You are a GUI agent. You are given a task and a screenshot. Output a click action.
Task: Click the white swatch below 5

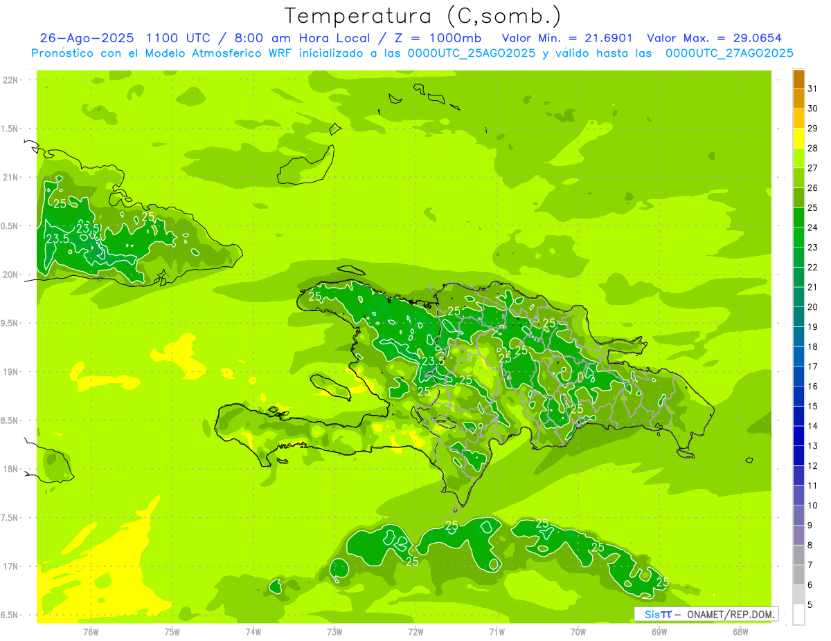798,615
